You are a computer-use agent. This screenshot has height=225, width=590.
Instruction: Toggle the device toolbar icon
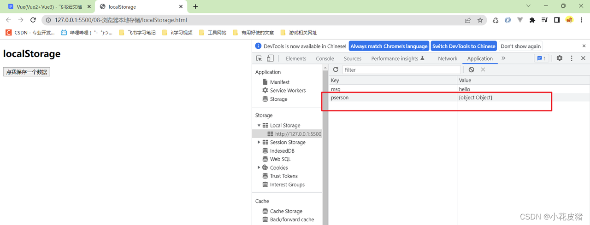(270, 58)
